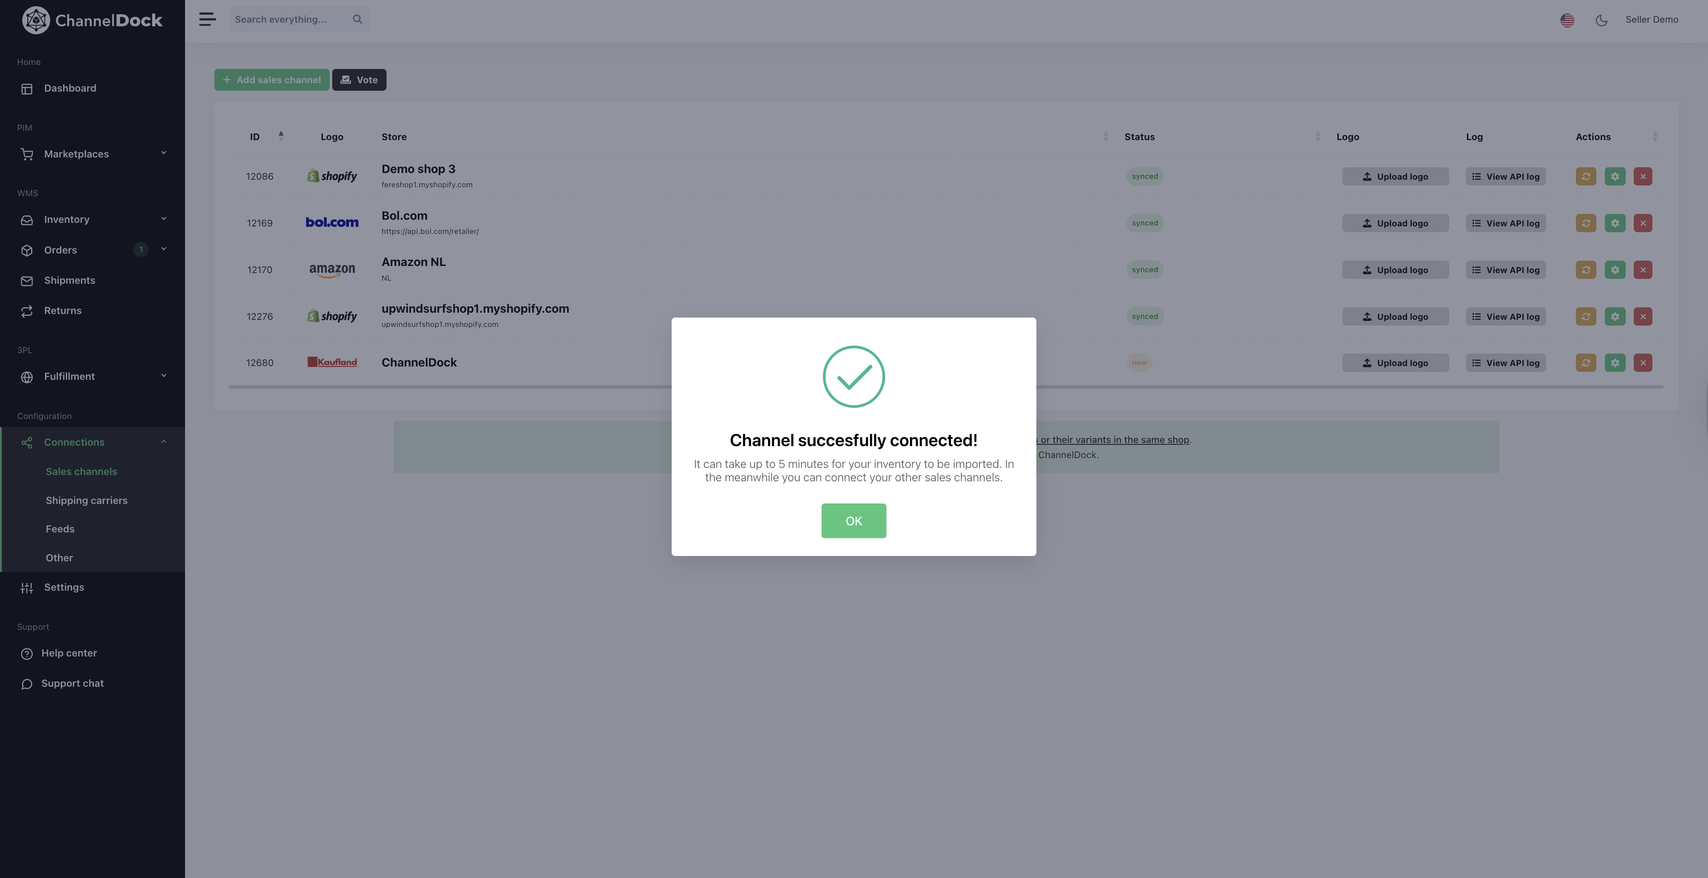The width and height of the screenshot is (1708, 878).
Task: Click the table horizontal scrollbar
Action: (x=946, y=387)
